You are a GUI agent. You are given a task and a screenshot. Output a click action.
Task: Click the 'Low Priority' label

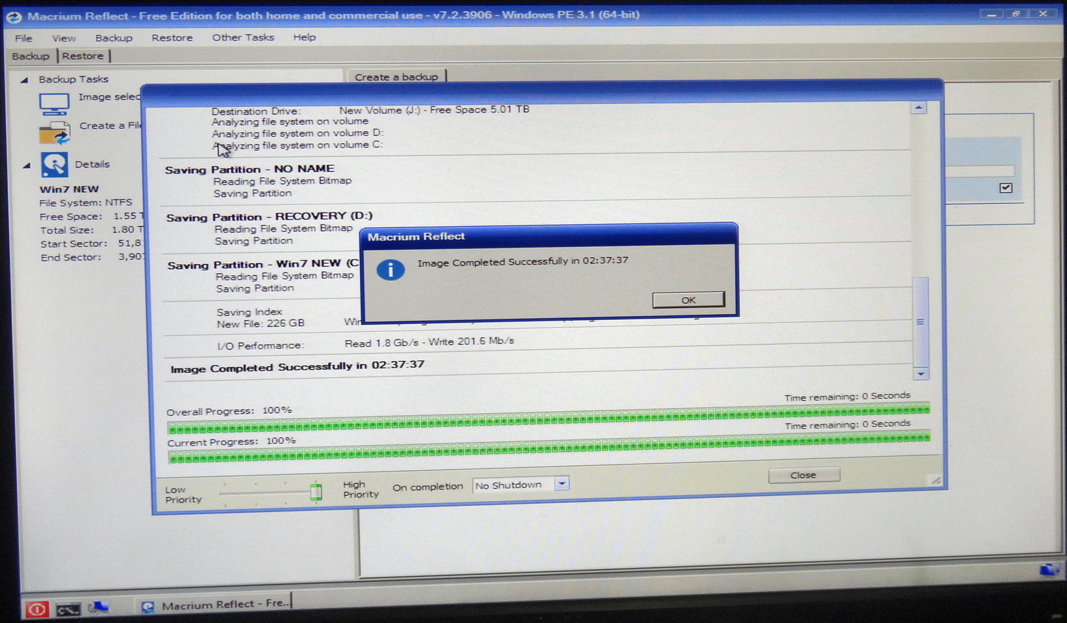pyautogui.click(x=183, y=495)
